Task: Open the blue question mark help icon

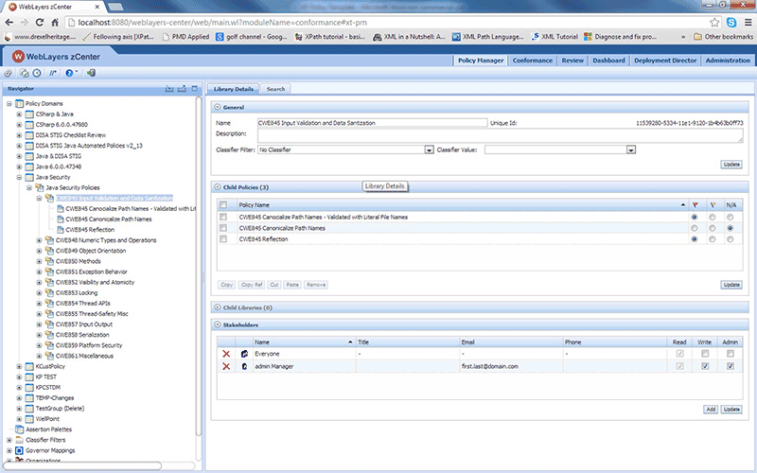Action: 69,73
